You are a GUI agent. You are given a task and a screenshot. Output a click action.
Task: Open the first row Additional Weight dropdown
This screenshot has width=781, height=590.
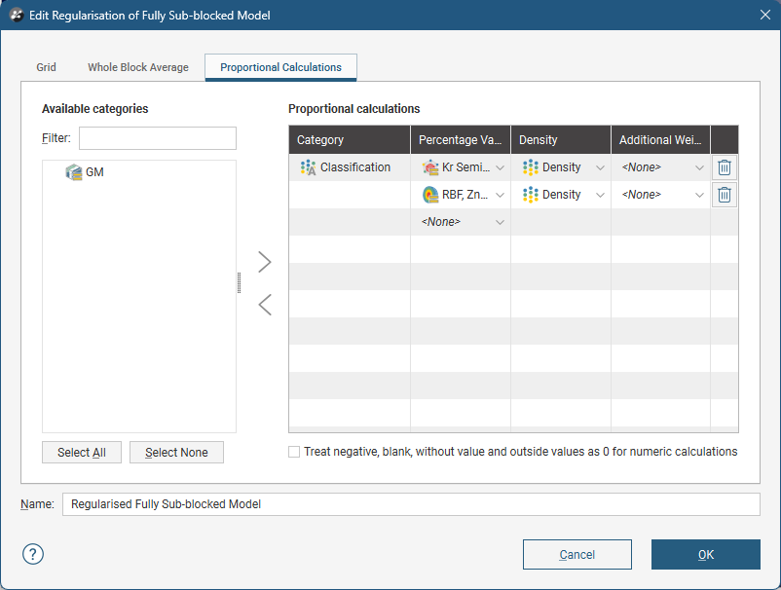(x=699, y=167)
